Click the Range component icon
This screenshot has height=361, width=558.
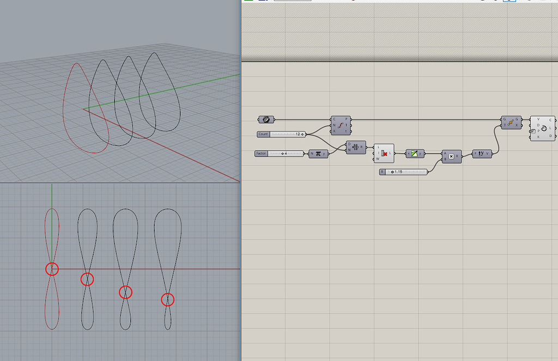click(x=355, y=147)
